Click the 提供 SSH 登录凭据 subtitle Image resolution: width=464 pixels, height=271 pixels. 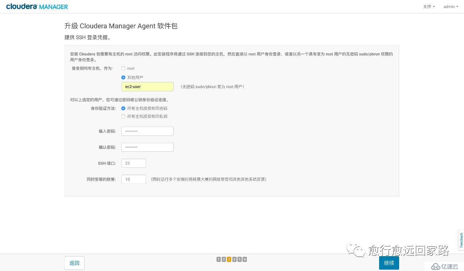(x=88, y=37)
